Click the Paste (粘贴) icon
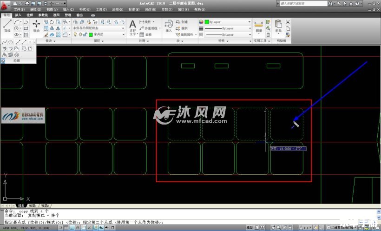 pos(278,26)
